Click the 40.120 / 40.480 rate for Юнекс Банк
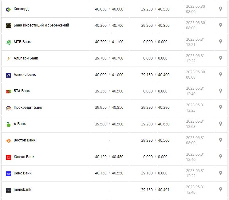This screenshot has width=229, height=200. click(109, 157)
